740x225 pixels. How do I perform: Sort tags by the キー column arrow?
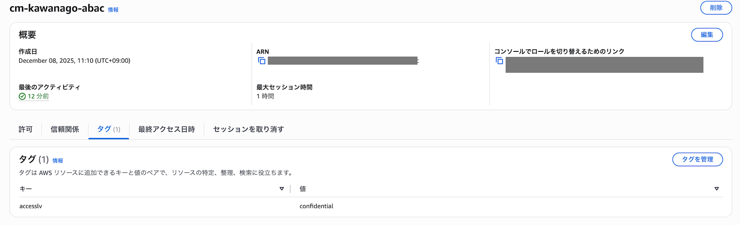[x=282, y=189]
